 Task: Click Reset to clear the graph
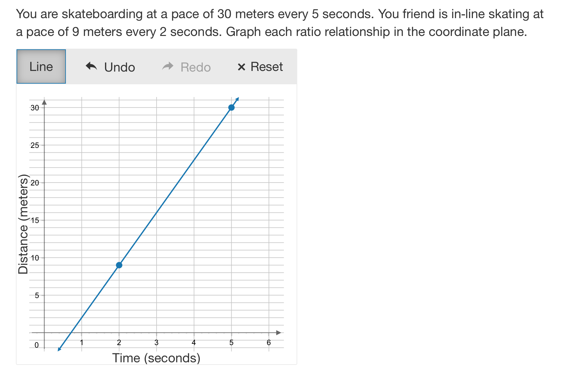point(260,67)
